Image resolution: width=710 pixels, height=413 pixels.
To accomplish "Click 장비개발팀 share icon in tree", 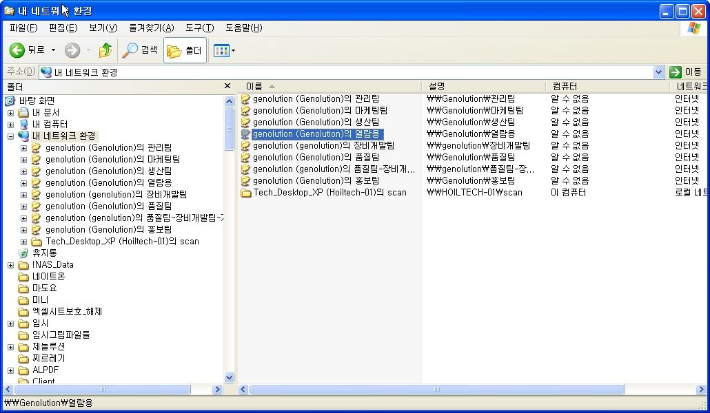I will click(37, 195).
